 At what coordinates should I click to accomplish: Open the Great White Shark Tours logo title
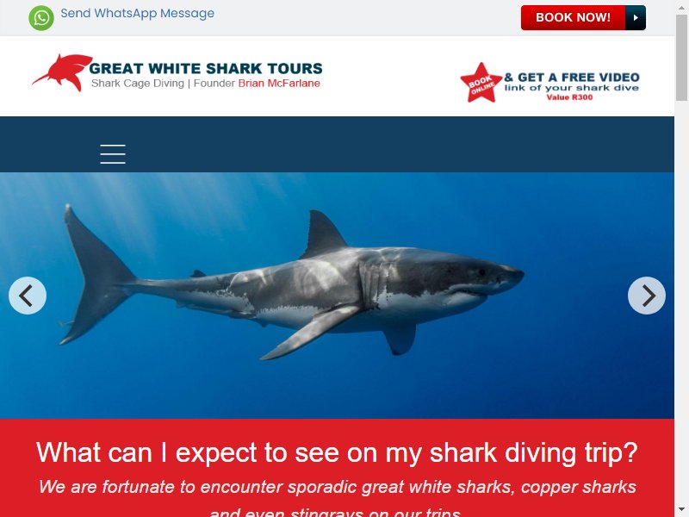[x=206, y=69]
